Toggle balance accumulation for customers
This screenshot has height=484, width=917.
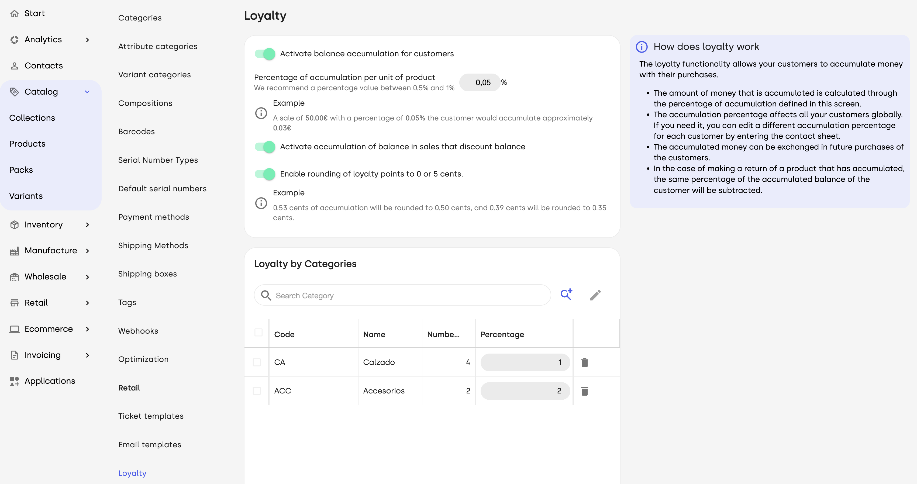coord(265,54)
